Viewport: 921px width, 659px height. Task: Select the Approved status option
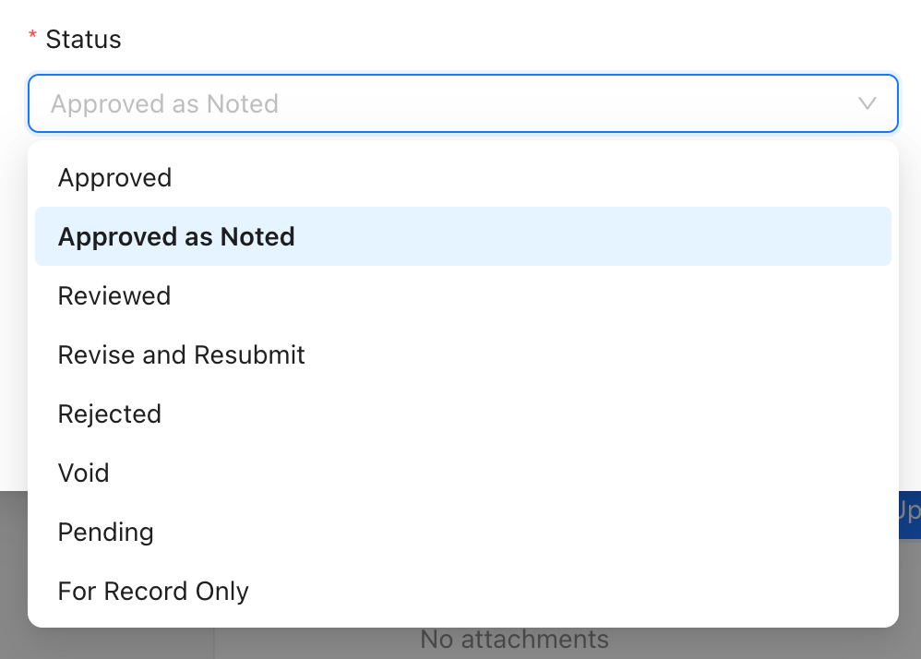pos(114,177)
